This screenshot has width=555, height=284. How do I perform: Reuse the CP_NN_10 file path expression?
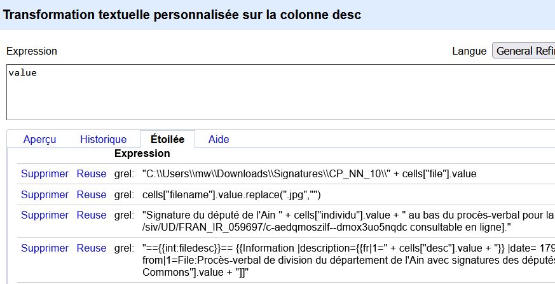pos(92,173)
